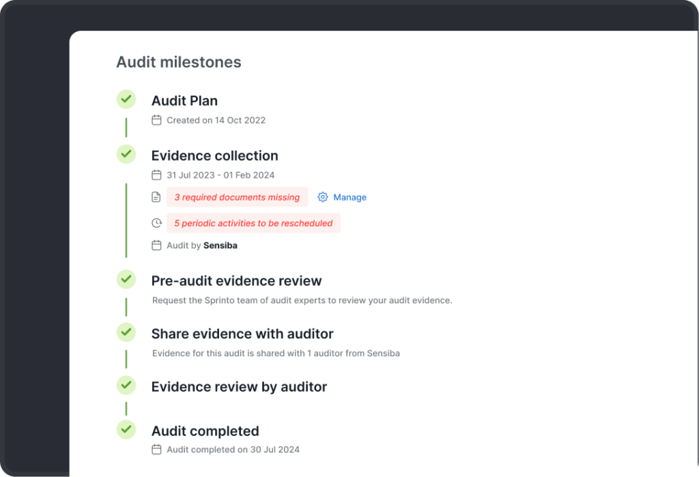Click the Evidence review by auditor checkmark

coord(126,386)
